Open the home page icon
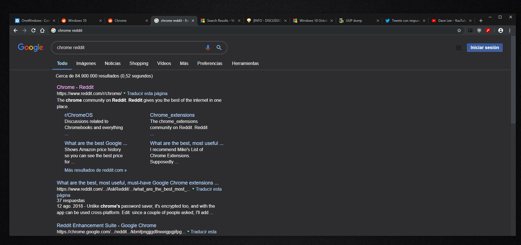 42,30
